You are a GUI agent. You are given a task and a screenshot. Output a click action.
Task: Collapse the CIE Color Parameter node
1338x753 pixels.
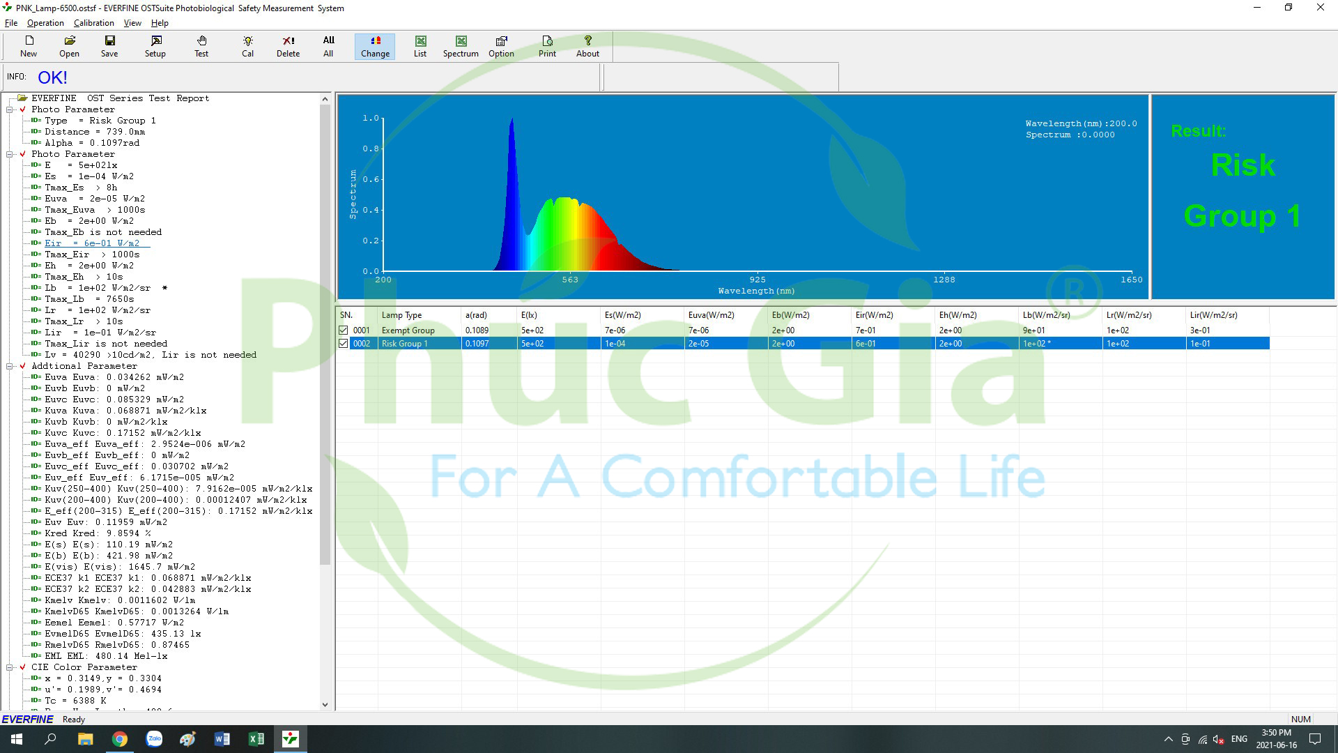point(10,667)
